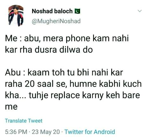Open the tweet options chevron
This screenshot has height=138, width=143.
click(140, 11)
